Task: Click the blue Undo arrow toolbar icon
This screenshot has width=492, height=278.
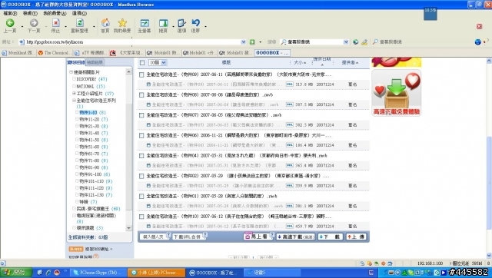Action: click(195, 23)
